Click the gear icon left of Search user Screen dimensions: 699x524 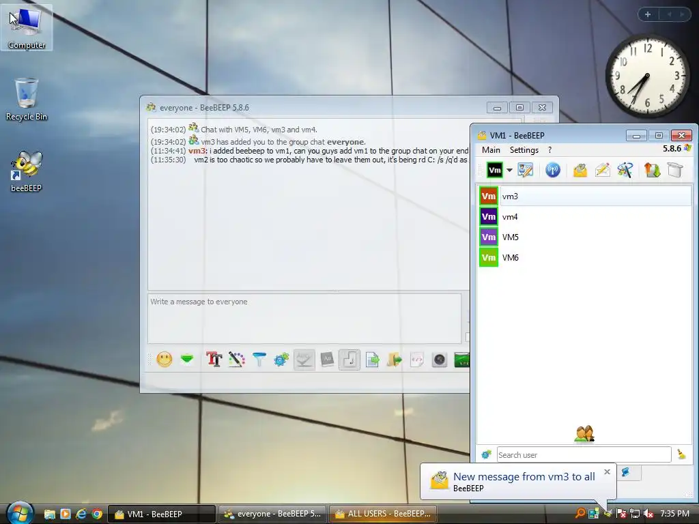click(486, 454)
